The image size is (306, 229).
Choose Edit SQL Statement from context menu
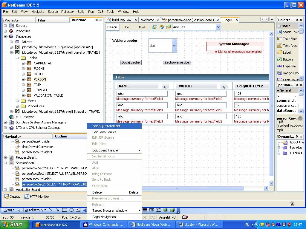click(x=114, y=126)
